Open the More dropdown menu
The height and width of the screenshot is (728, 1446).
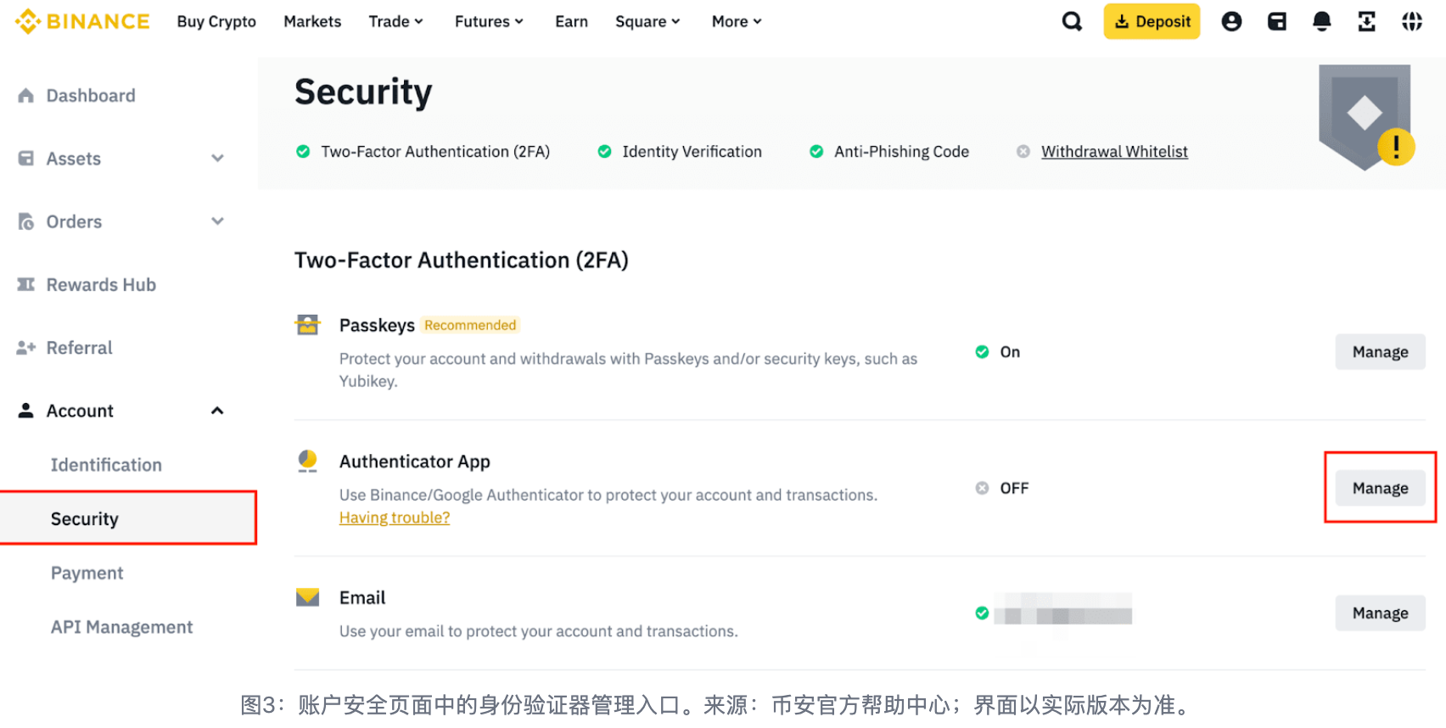click(737, 21)
